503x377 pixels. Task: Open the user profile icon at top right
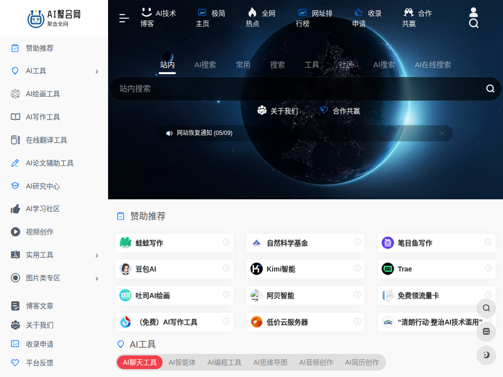473,12
